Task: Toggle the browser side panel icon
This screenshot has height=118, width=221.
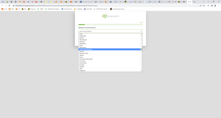Action: pos(212,6)
